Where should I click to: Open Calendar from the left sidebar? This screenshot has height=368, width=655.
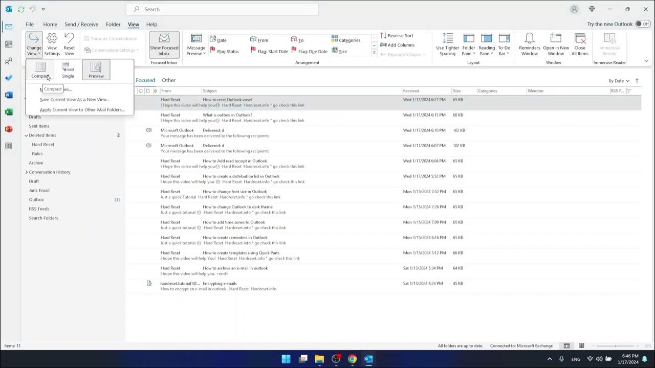9,44
